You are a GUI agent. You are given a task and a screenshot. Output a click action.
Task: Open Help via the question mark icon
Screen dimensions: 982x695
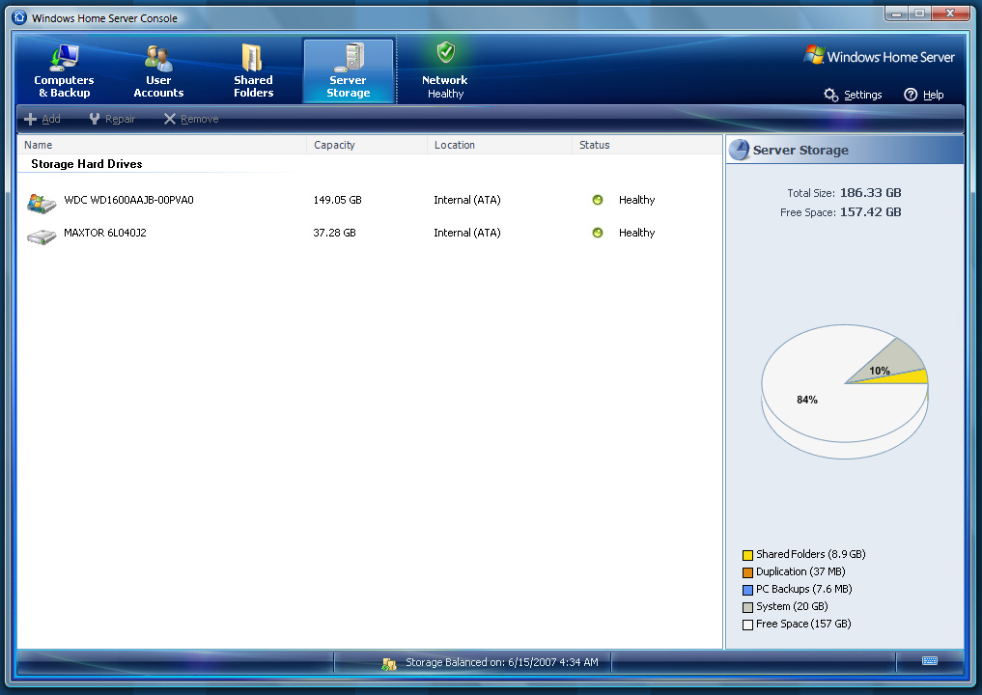[x=911, y=95]
